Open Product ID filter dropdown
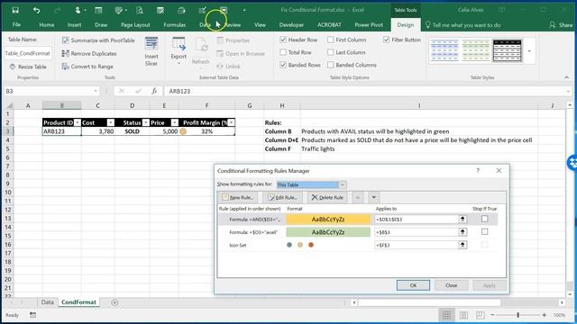Viewport: 577px width, 324px height. pyautogui.click(x=78, y=122)
